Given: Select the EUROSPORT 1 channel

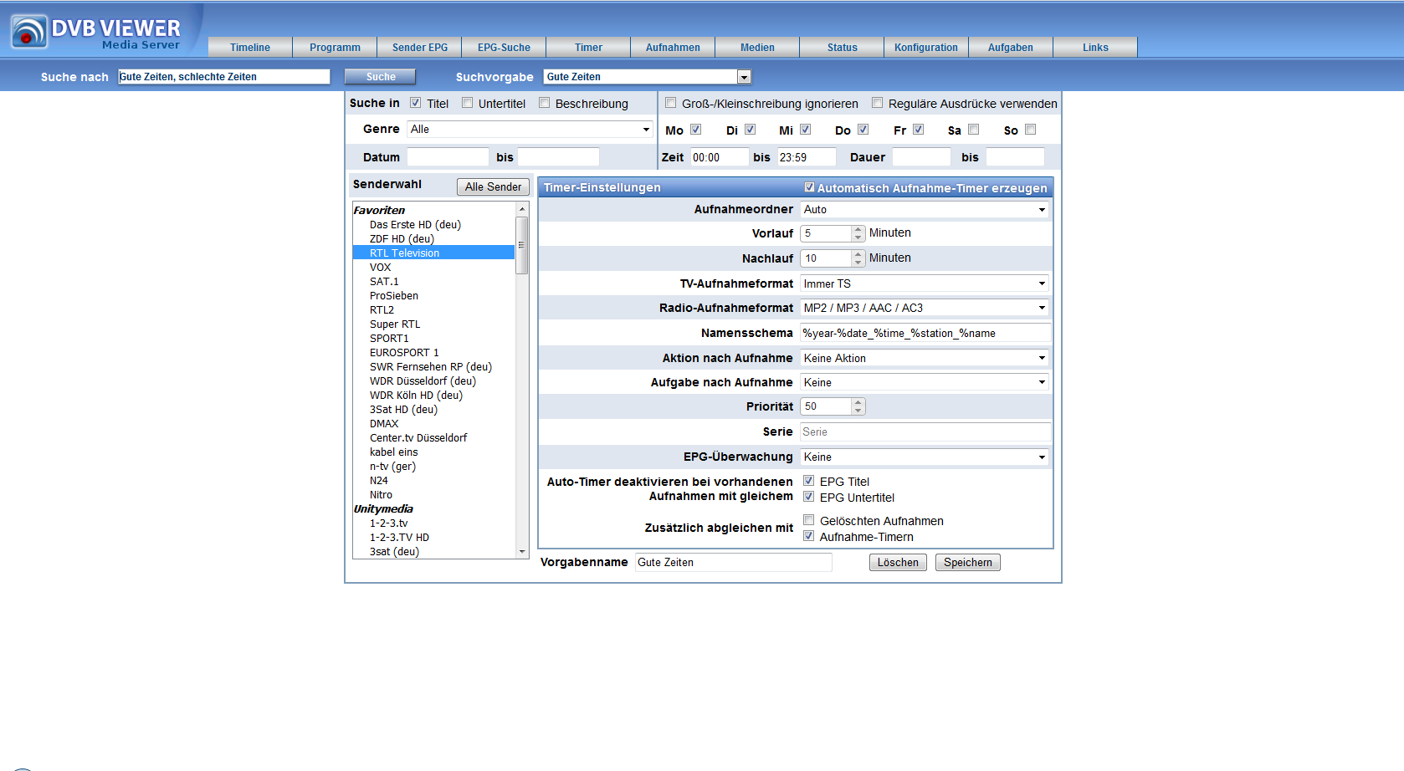Looking at the screenshot, I should (x=404, y=352).
